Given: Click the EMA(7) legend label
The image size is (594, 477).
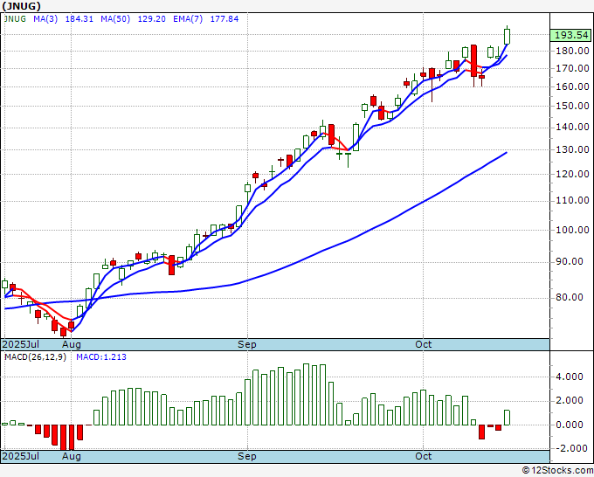Looking at the screenshot, I should point(188,18).
